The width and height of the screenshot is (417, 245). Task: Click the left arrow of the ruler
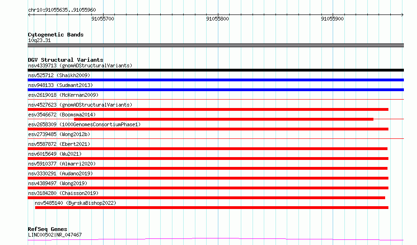tap(30, 14)
